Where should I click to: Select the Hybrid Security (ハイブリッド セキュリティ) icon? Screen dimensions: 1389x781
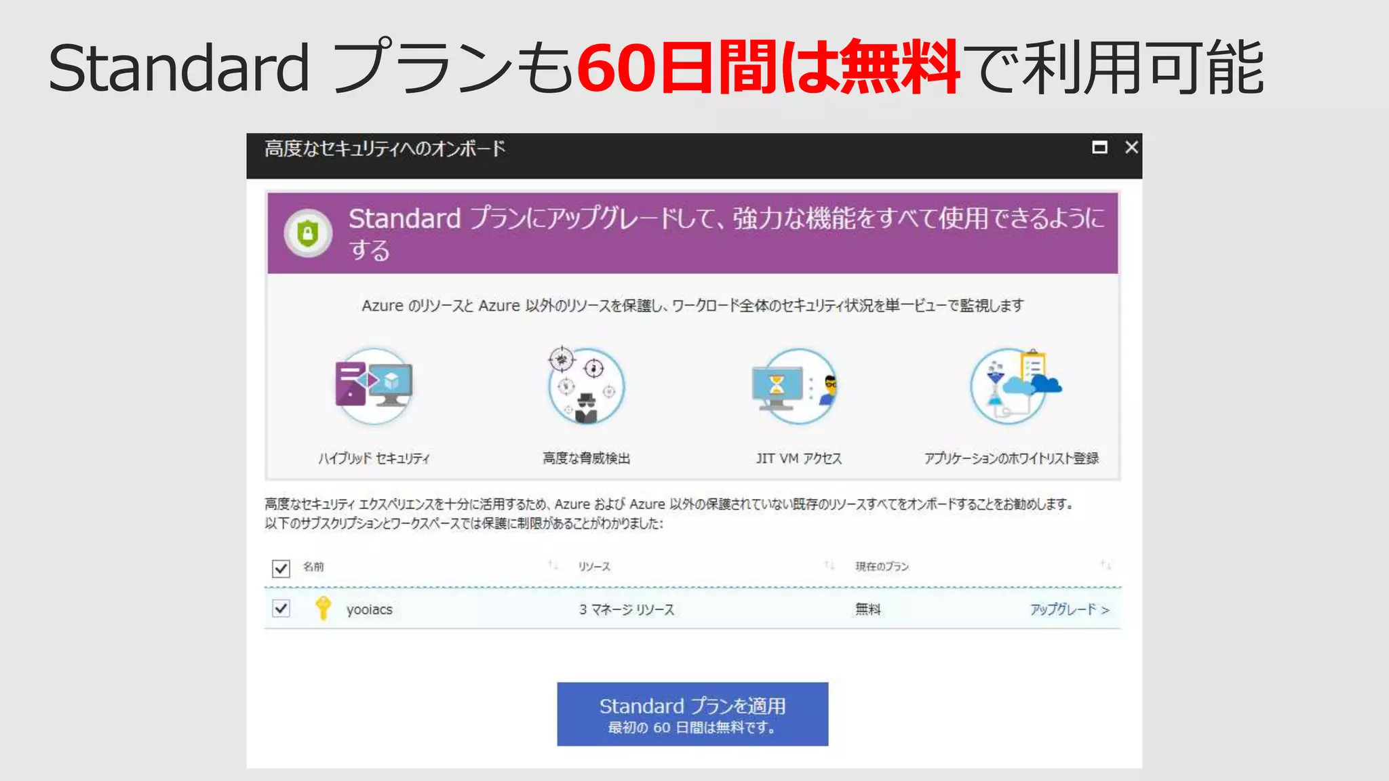point(374,386)
